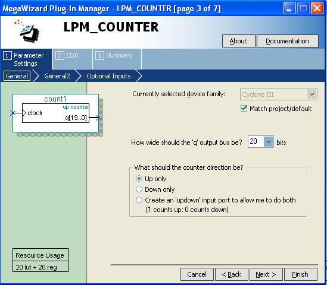Screen dimensions: 327x285
Task: Switch to the EDA tab
Action: (x=72, y=59)
